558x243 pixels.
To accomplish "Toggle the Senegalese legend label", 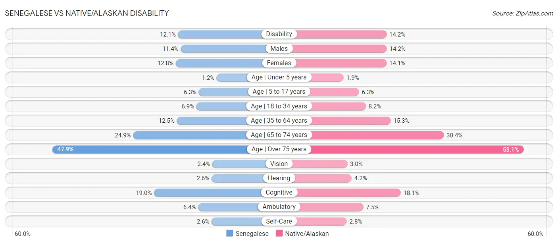I will (252, 233).
